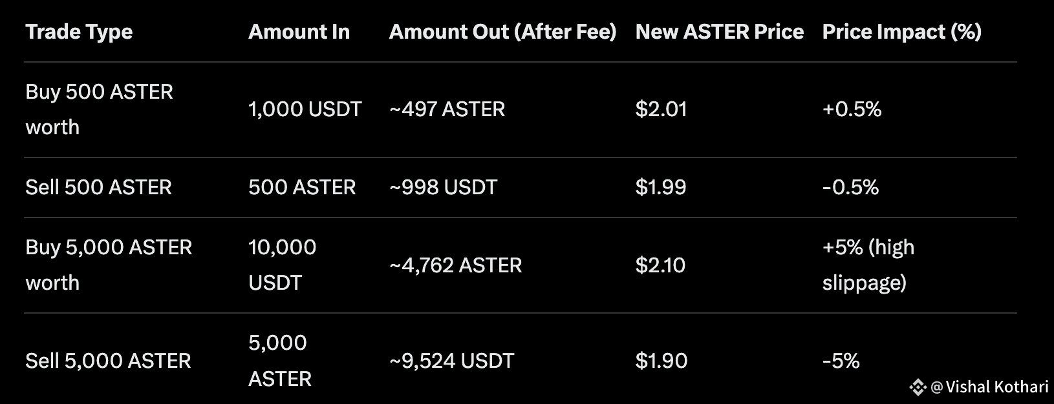
Task: Select the +0.5% price impact cell
Action: click(x=852, y=109)
